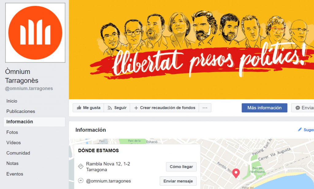Click the Enviar mensaje button
This screenshot has height=189, width=314.
click(x=178, y=181)
